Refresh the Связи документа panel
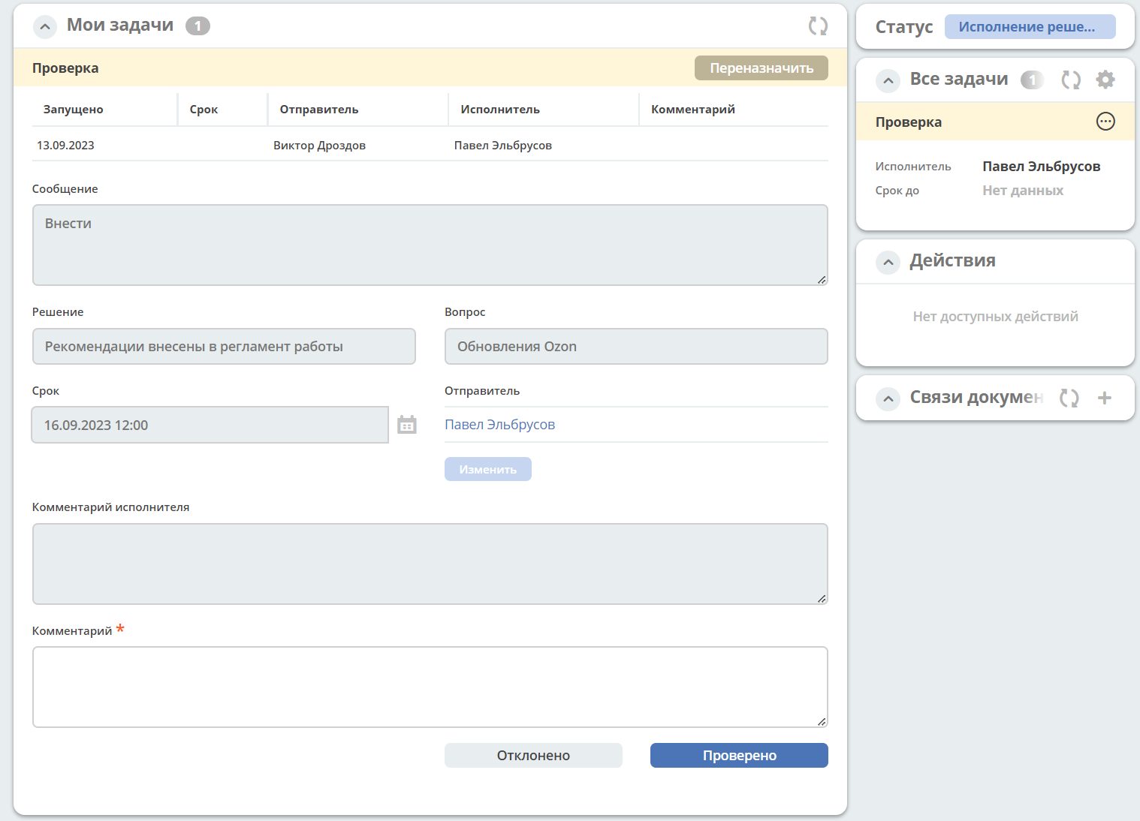Image resolution: width=1140 pixels, height=821 pixels. (1069, 398)
